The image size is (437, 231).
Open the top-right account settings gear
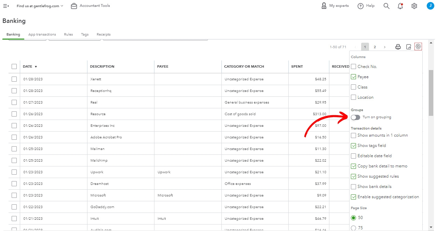pyautogui.click(x=414, y=6)
